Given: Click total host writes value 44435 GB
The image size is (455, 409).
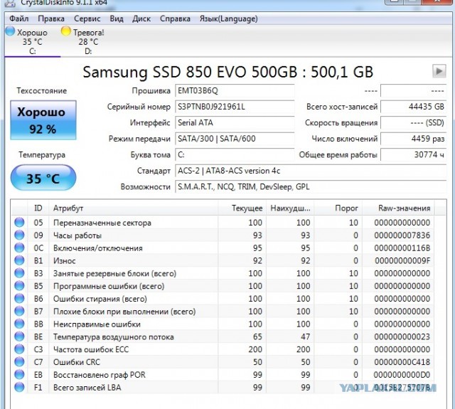Looking at the screenshot, I should coord(413,107).
